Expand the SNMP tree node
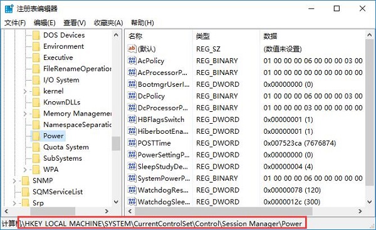Screen dimensions: 376x230 (14, 181)
